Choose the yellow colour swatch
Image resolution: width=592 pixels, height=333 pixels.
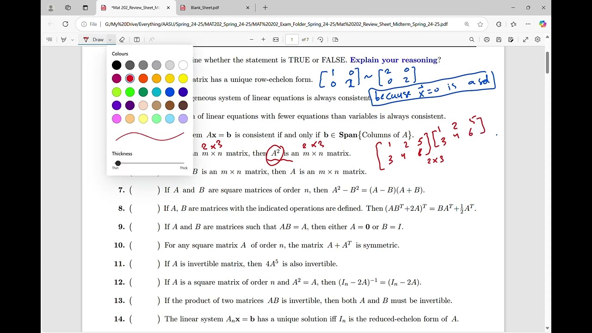183,79
